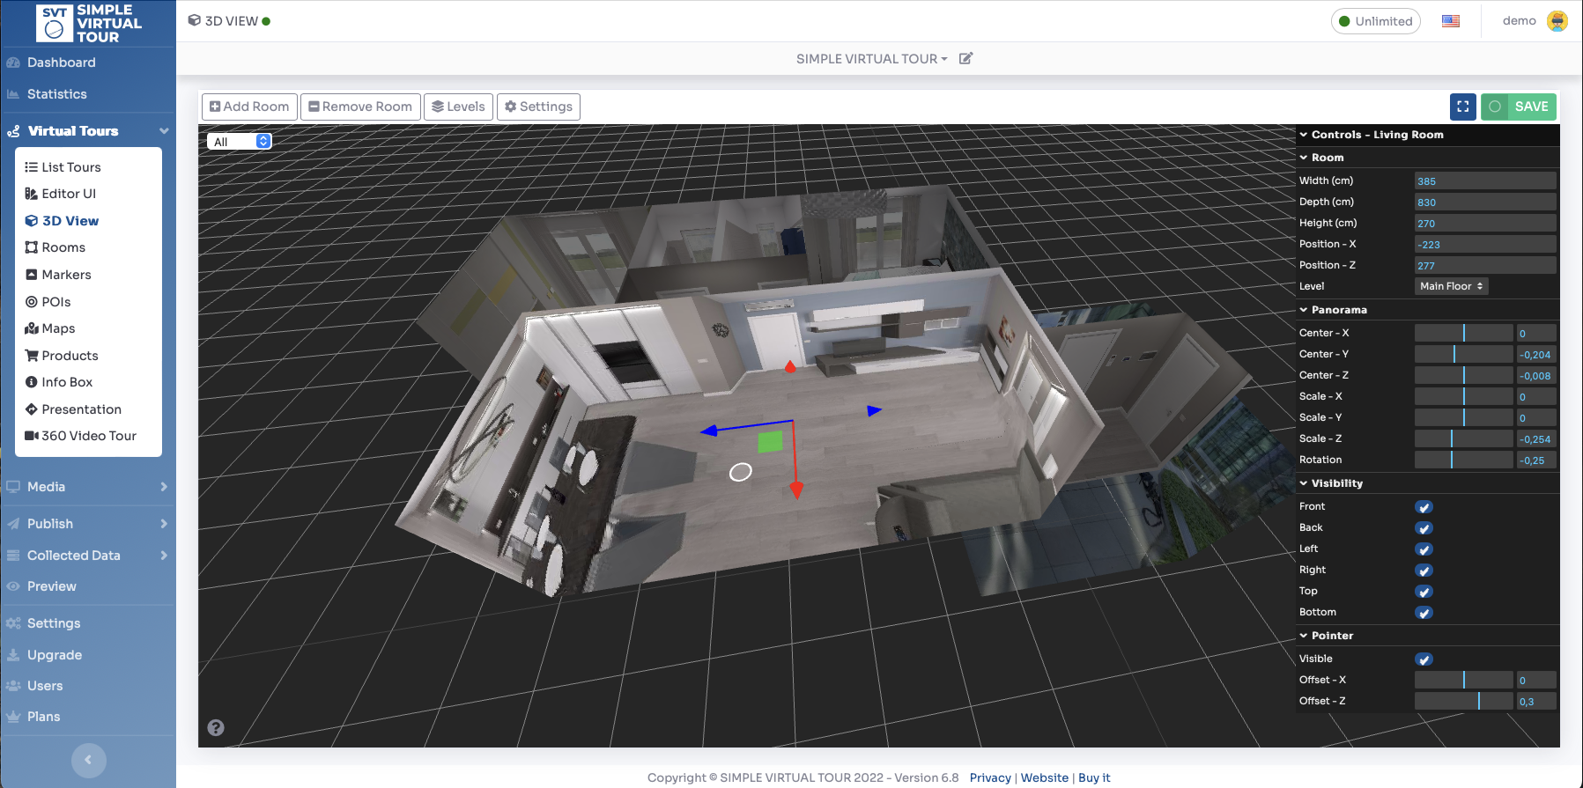Click the demo user avatar
The width and height of the screenshot is (1583, 788).
[1557, 21]
